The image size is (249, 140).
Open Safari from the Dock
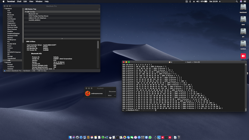point(81,137)
